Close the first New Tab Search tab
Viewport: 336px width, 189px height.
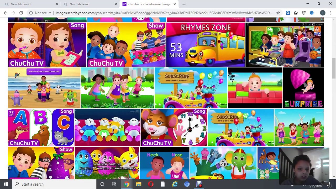tap(57, 4)
